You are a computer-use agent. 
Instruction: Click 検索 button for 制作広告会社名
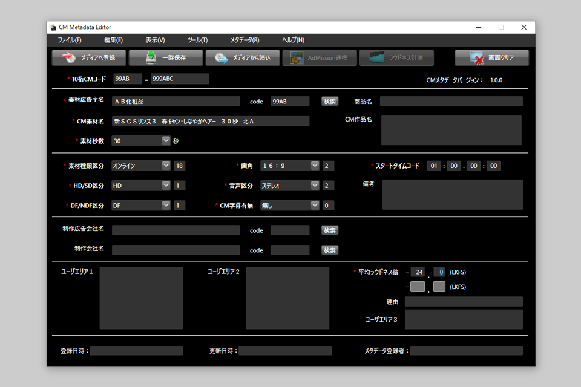point(329,230)
